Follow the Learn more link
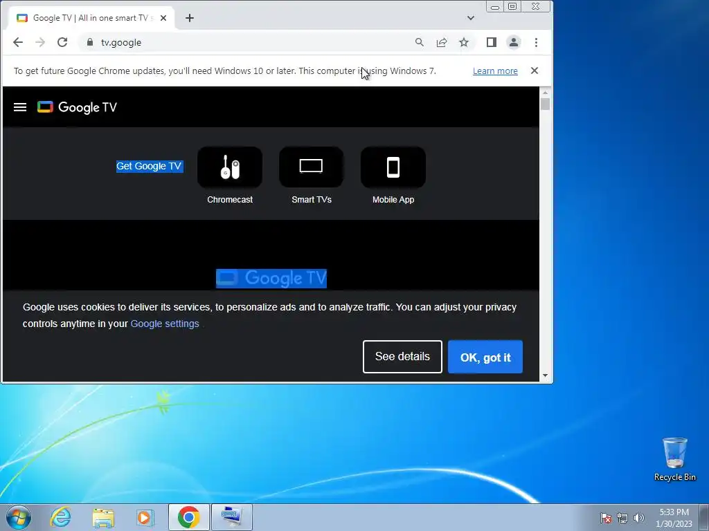This screenshot has width=709, height=531. 495,71
